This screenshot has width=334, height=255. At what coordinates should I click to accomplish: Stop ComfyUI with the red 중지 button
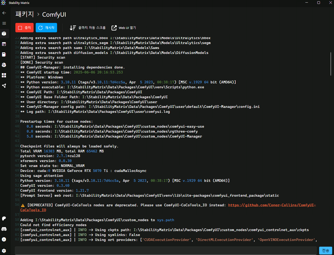[24, 28]
